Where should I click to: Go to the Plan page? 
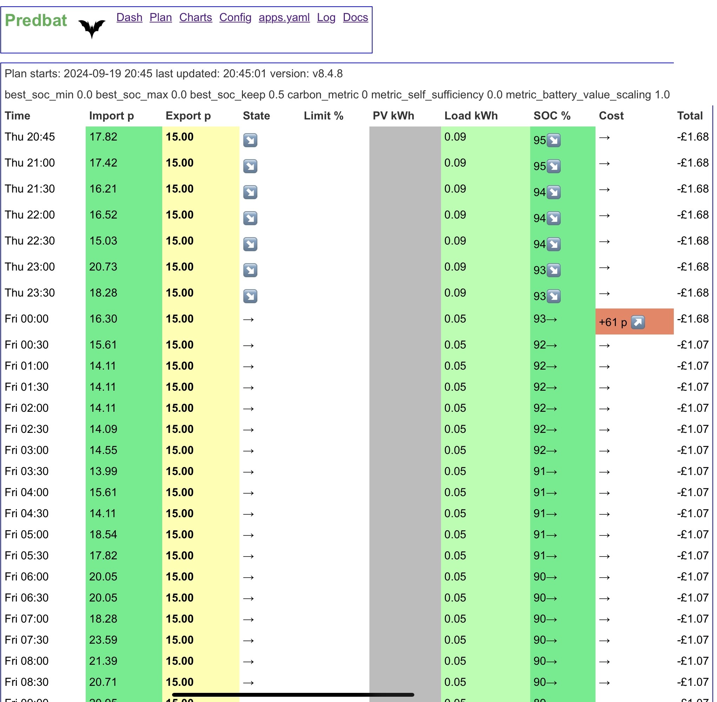pyautogui.click(x=161, y=17)
